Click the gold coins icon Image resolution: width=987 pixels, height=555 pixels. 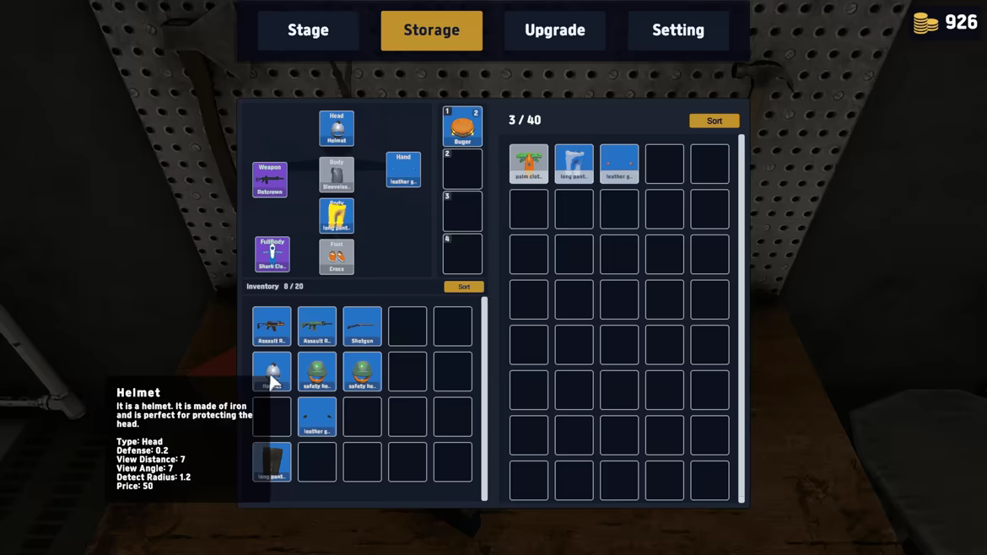coord(925,24)
